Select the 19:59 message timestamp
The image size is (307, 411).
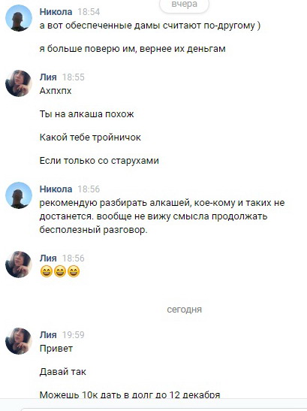(x=74, y=334)
